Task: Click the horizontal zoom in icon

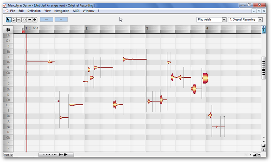Action: pos(255,155)
